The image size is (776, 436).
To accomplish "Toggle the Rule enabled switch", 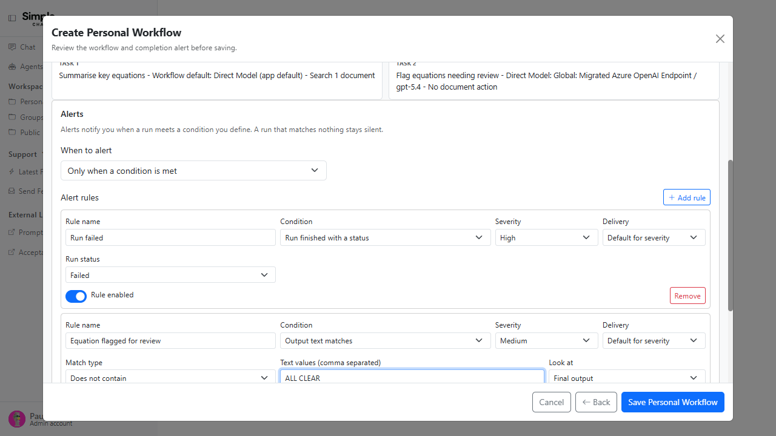I will (76, 296).
